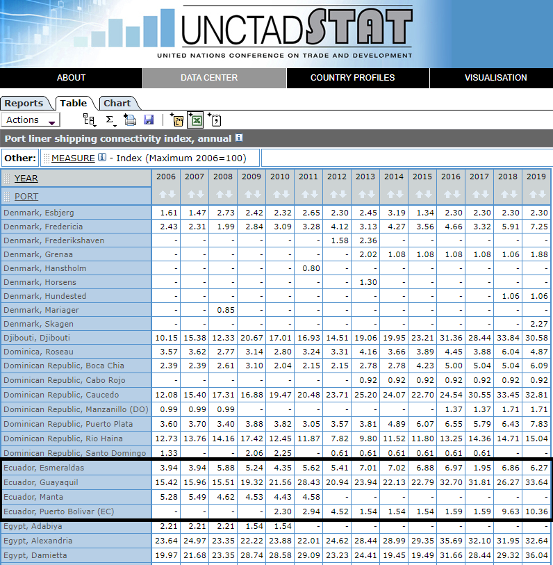Click the info icon next to the report title
Image resolution: width=553 pixels, height=565 pixels.
239,138
